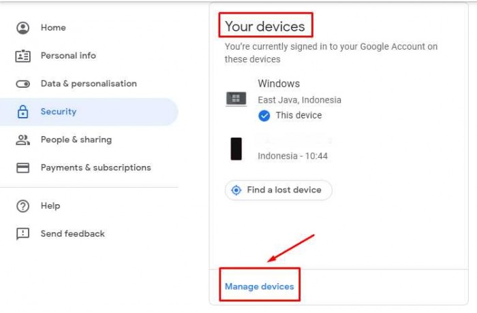Click the East Java, Indonesia location text
477x313 pixels.
point(299,100)
